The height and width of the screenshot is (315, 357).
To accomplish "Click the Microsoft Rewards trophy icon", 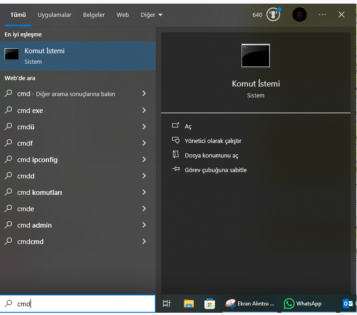I will 273,15.
